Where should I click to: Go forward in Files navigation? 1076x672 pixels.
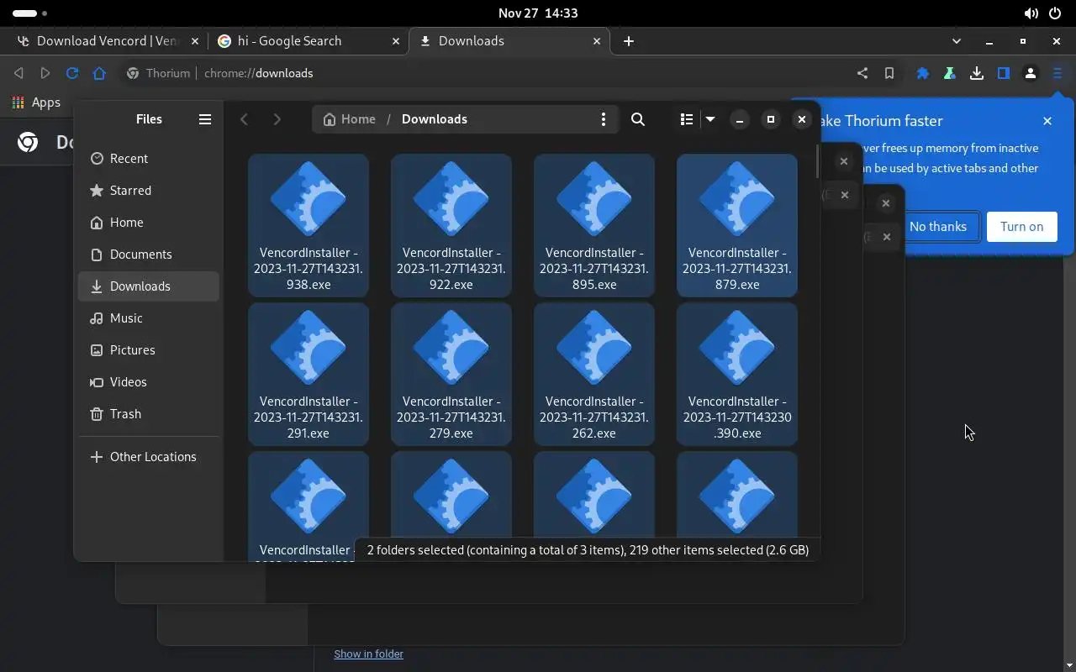[277, 119]
